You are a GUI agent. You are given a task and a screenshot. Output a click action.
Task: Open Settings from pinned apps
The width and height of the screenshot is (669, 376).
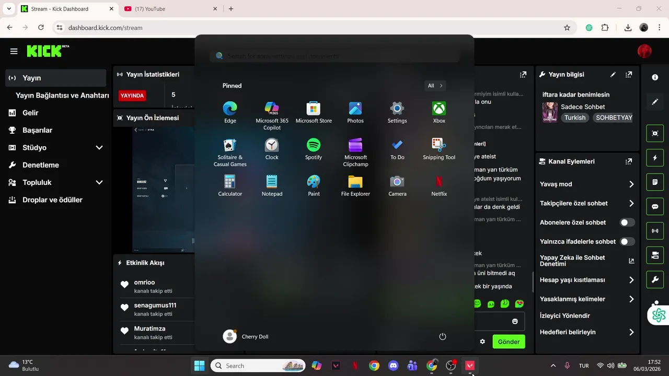click(397, 113)
